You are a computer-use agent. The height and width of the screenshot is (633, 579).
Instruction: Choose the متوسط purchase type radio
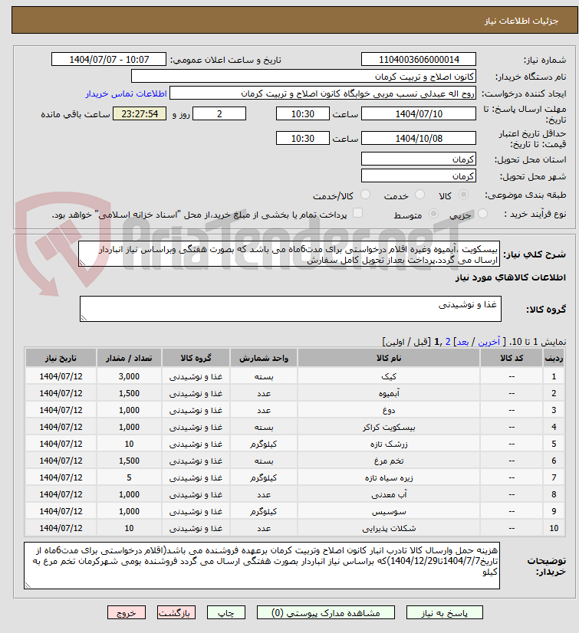coord(433,214)
